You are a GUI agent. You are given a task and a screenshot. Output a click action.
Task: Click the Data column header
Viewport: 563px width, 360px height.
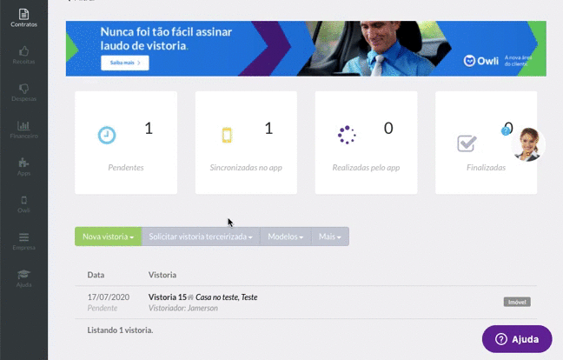pyautogui.click(x=96, y=275)
